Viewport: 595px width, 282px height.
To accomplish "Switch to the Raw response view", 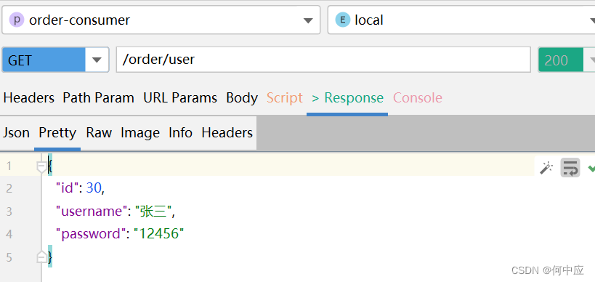I will point(99,133).
